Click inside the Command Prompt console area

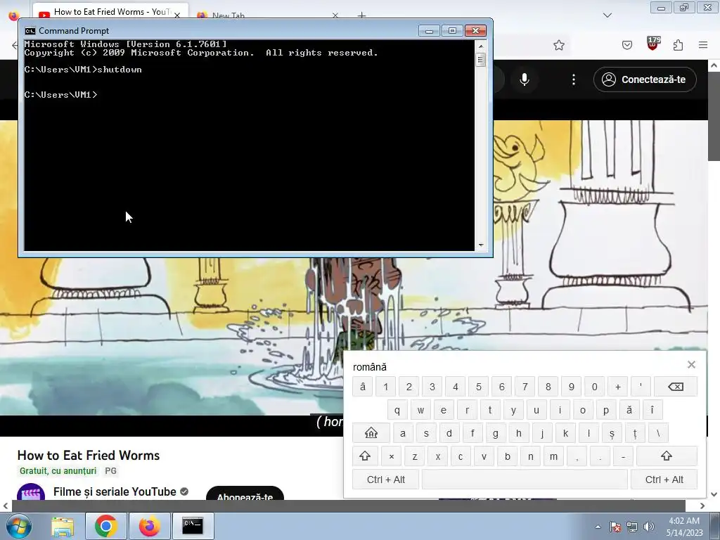point(250,145)
